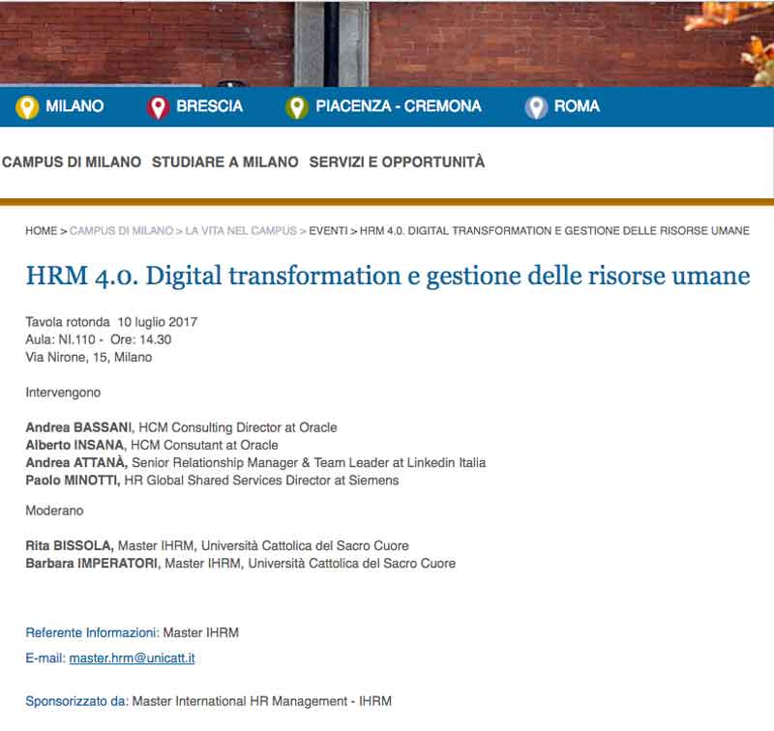
Task: Select PIACENZA - CREMONA campus label
Action: [x=399, y=106]
